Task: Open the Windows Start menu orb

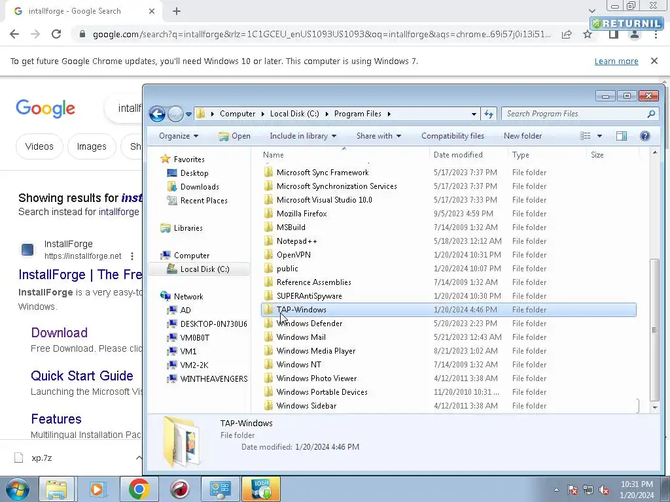Action: click(x=17, y=489)
